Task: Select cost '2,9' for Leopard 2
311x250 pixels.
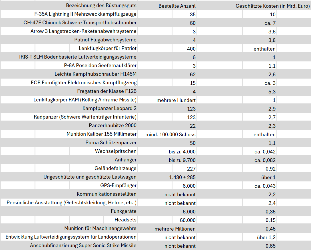Action: [x=272, y=109]
